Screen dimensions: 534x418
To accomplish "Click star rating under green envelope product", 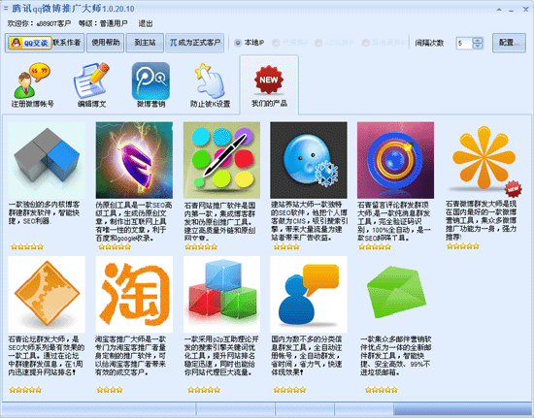I will pos(382,390).
